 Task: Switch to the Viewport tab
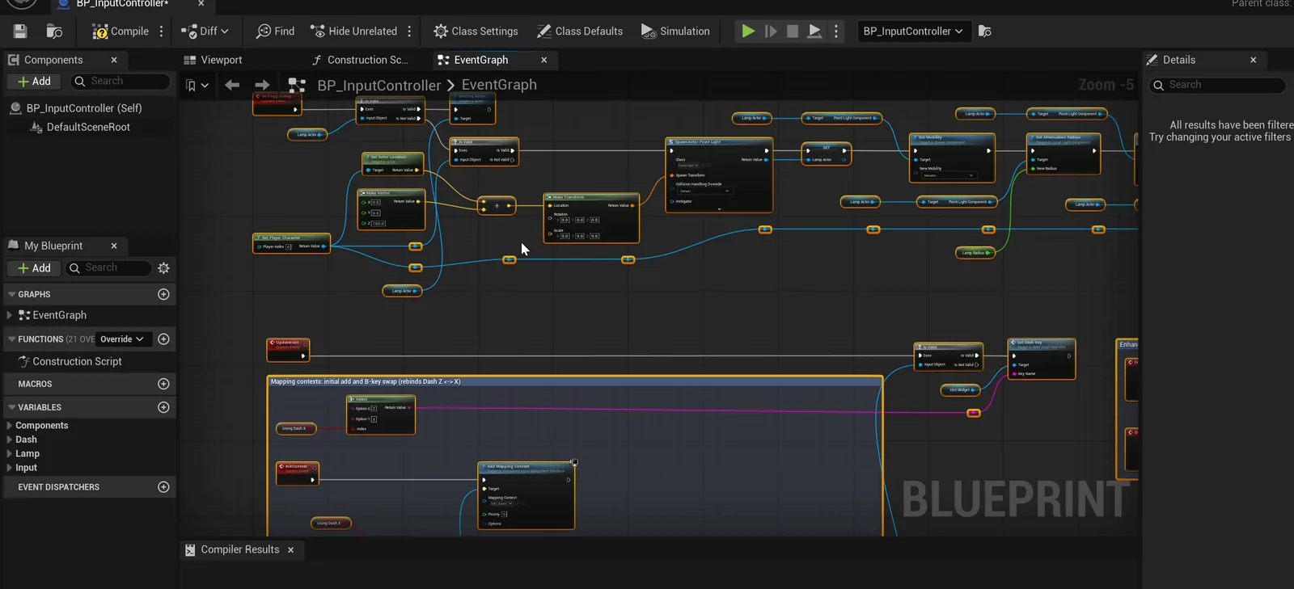[214, 60]
